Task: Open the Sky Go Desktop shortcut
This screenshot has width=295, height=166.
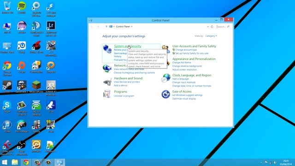Action: pos(36,108)
